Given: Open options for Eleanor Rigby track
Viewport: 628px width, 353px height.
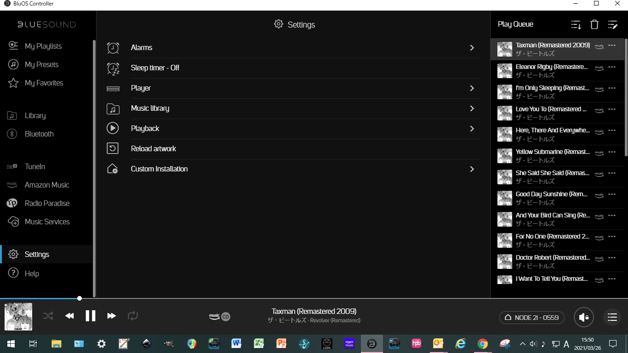Looking at the screenshot, I should point(612,67).
